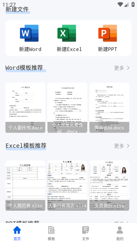Viewport: 137px width, 243px height.
Task: Tap the template document icon in bottom bar
Action: (x=51, y=230)
